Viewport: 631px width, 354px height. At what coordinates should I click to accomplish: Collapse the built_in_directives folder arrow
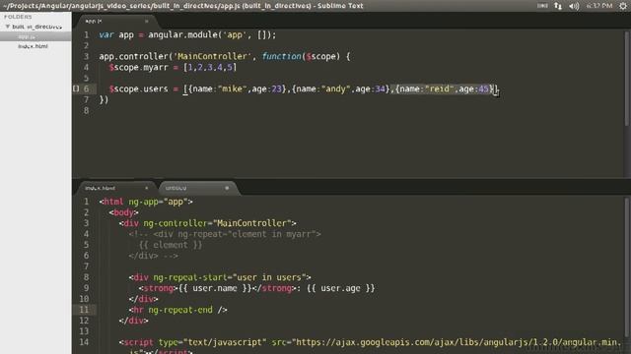coord(7,27)
